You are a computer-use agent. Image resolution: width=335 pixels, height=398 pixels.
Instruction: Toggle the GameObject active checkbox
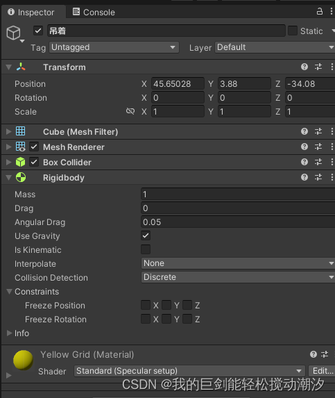pyautogui.click(x=38, y=31)
